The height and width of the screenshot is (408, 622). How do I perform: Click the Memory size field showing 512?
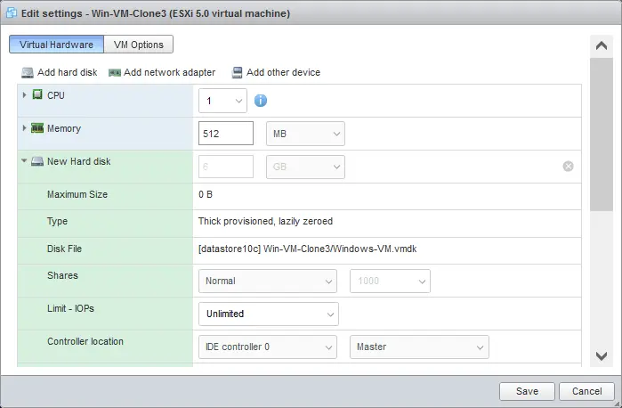[x=226, y=134]
